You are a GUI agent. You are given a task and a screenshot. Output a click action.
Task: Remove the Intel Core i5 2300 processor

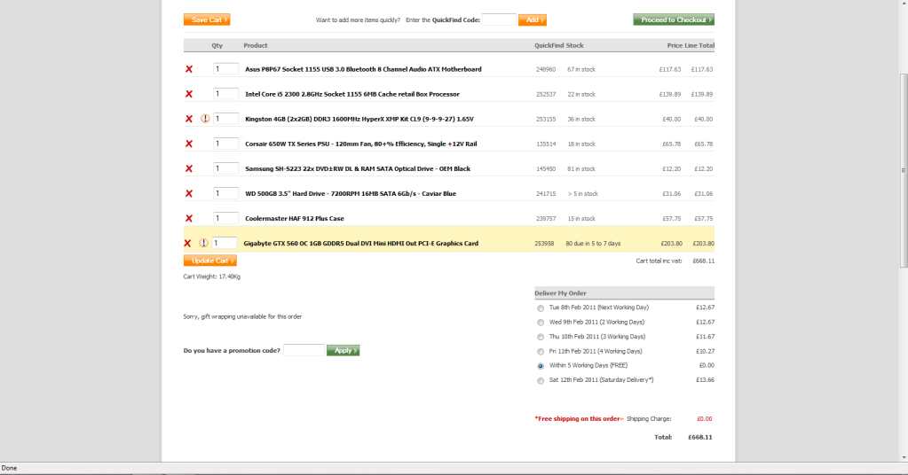click(189, 94)
